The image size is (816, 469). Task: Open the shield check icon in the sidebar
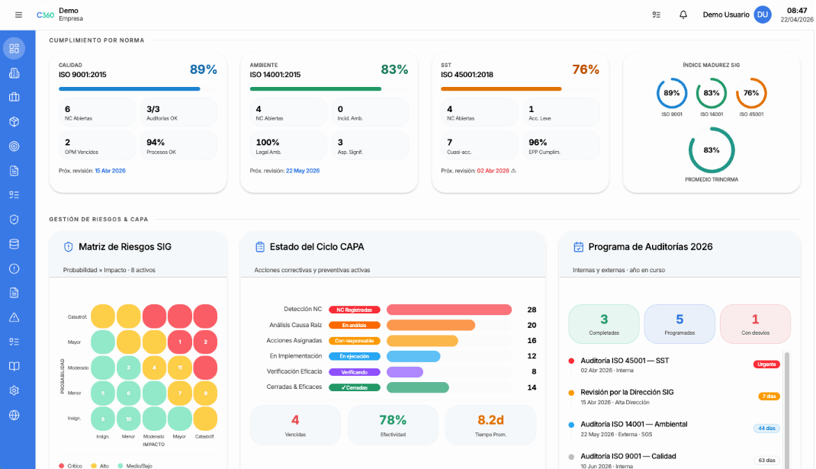coord(14,220)
